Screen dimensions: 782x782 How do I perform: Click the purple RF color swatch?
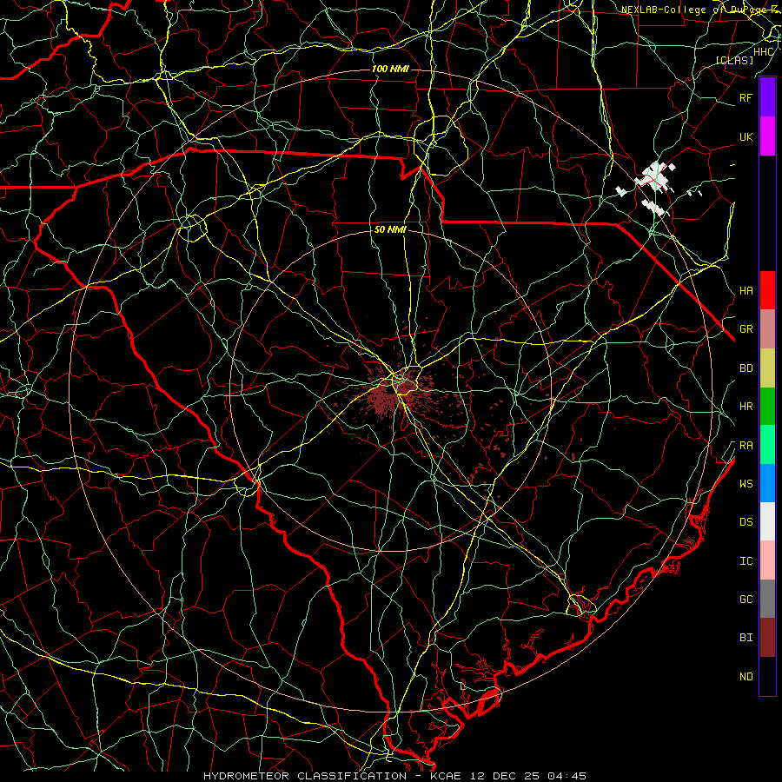pyautogui.click(x=767, y=97)
